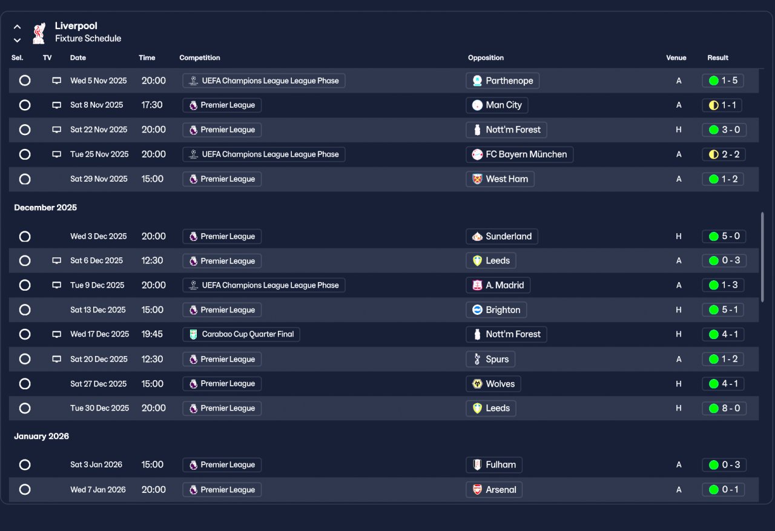This screenshot has width=775, height=531.
Task: Click the TV icon on the 6 Dec Leeds fixture
Action: tap(57, 261)
